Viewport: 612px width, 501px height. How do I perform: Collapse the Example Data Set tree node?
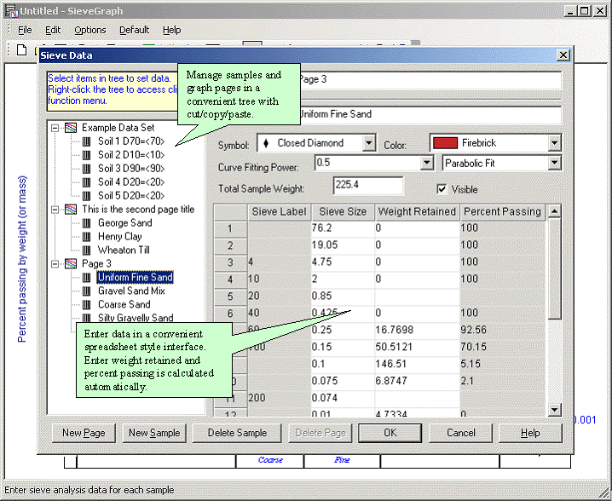click(55, 128)
